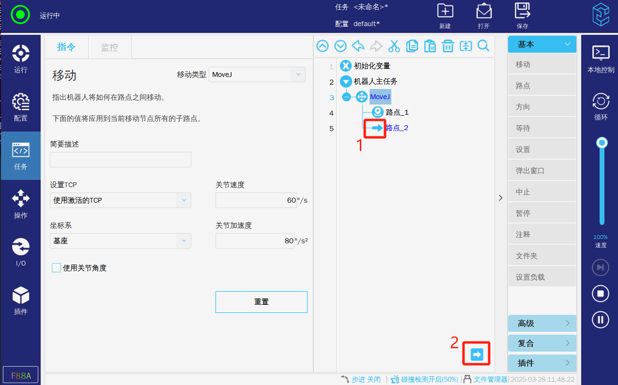
Task: Toggle 步进 step mode in status bar
Action: tap(360, 380)
